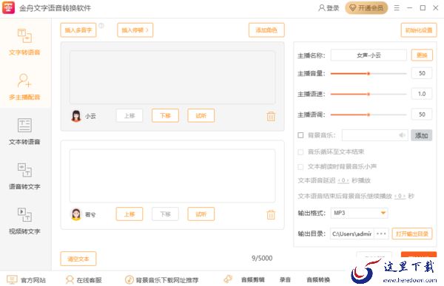
Task: Click the 输出目录 path field
Action: pos(352,234)
